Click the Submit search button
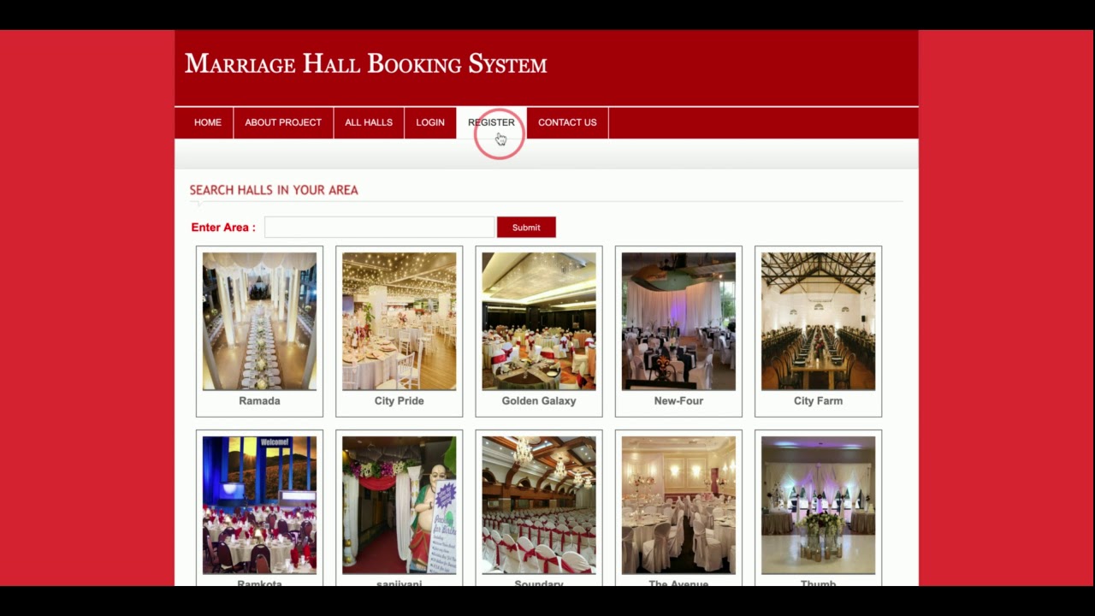 526,227
